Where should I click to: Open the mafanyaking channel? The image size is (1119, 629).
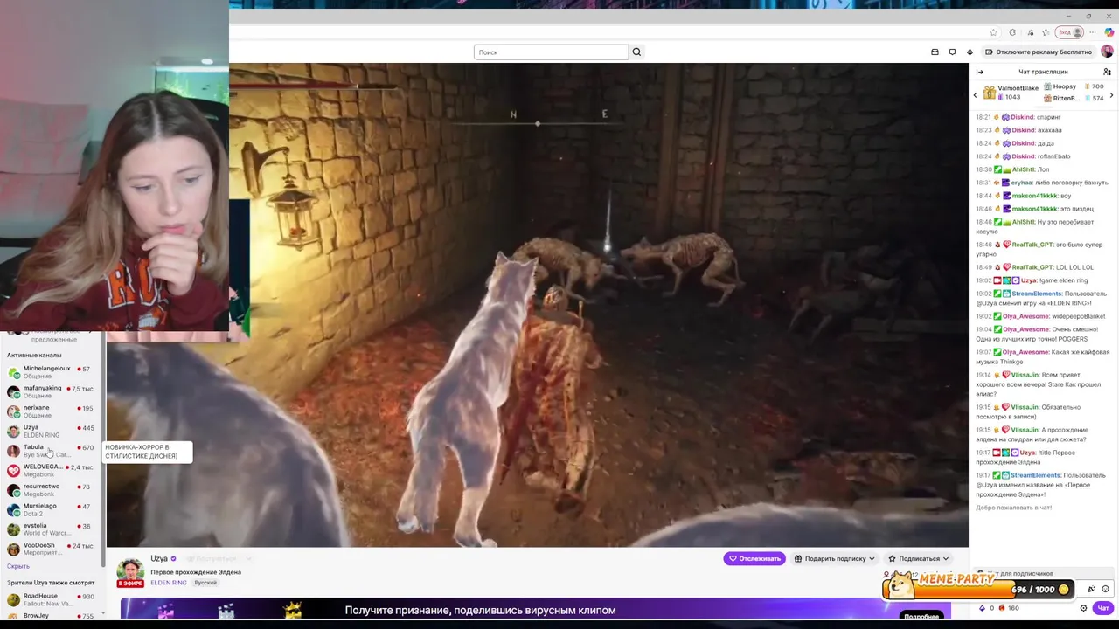click(x=51, y=391)
